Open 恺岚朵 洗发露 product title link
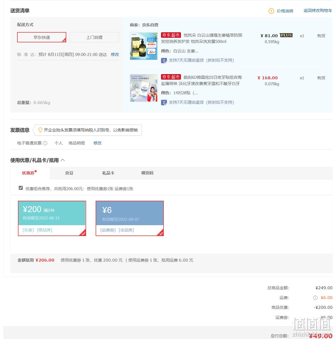 [x=202, y=38]
